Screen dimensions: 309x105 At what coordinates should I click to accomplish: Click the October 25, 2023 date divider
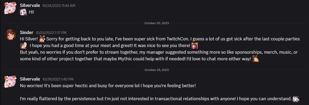(x=156, y=23)
